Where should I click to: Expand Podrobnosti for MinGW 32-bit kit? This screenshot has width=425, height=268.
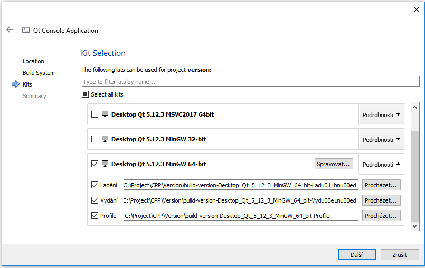[382, 139]
